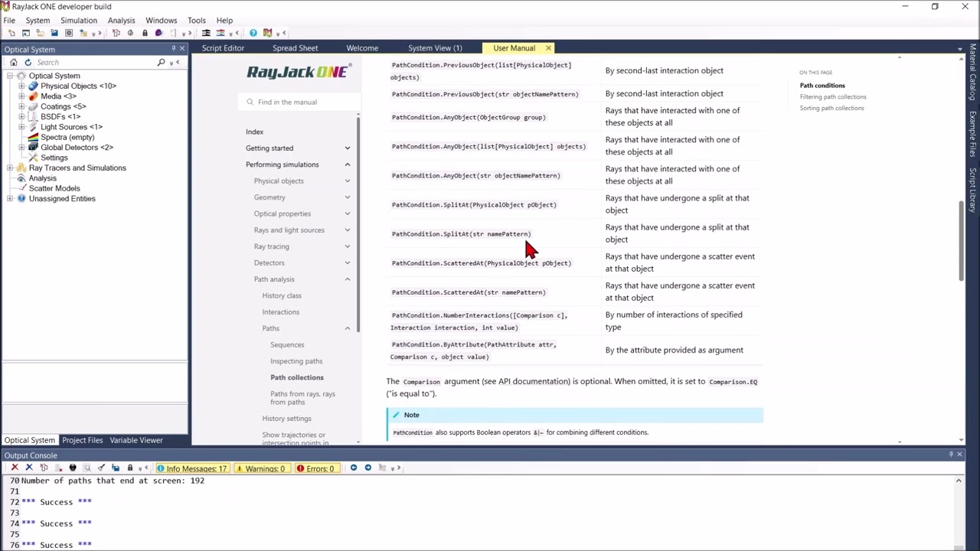Screen dimensions: 980x551
Task: Click the magnifier icon in Optical System search
Action: point(161,62)
